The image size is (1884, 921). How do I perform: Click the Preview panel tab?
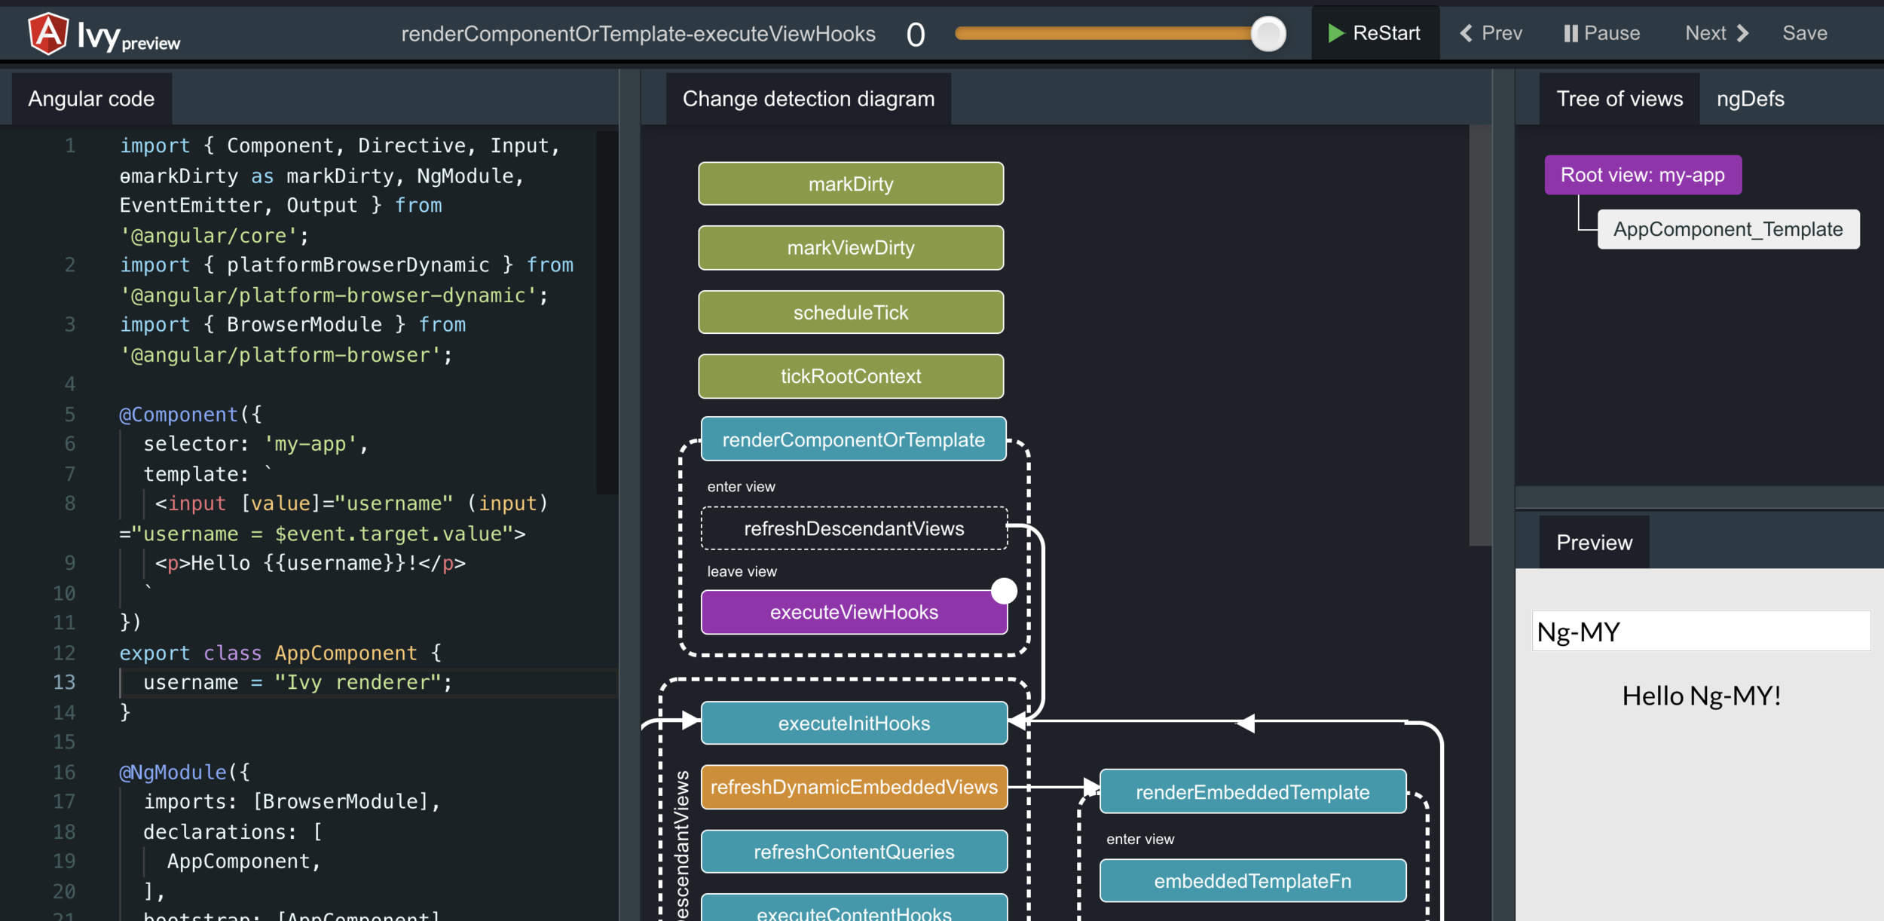click(1593, 543)
